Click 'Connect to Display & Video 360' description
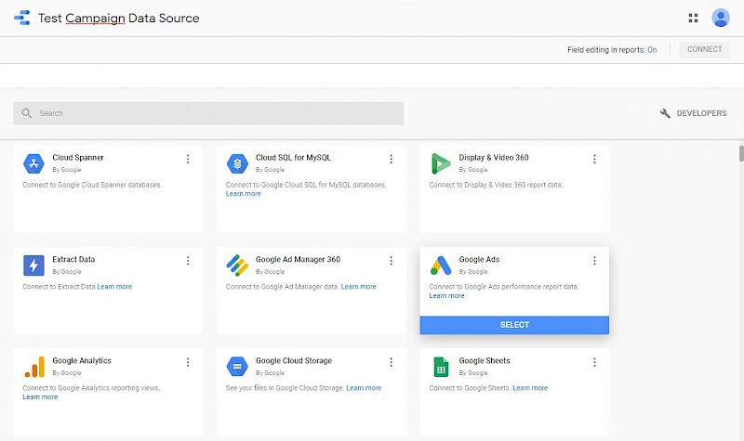744x441 pixels. click(496, 185)
